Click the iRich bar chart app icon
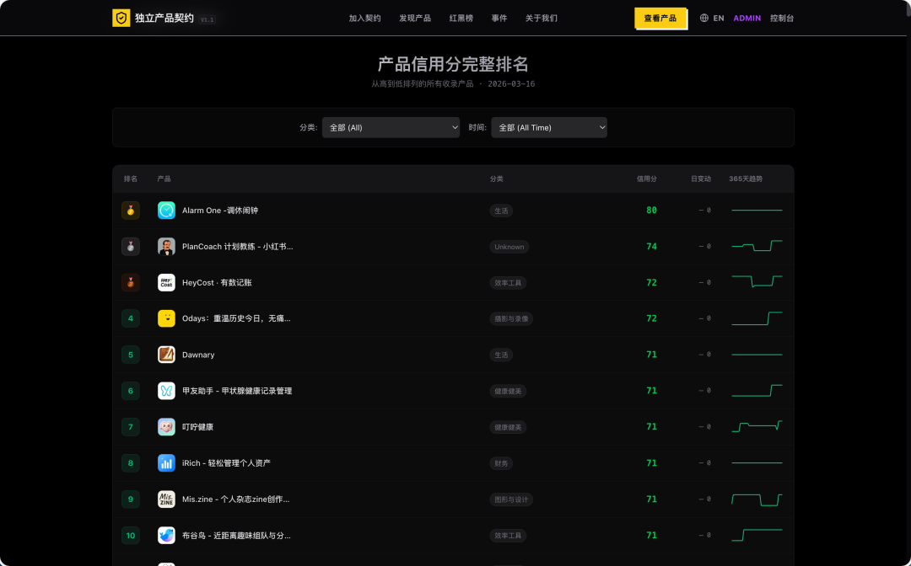This screenshot has width=911, height=566. 166,462
